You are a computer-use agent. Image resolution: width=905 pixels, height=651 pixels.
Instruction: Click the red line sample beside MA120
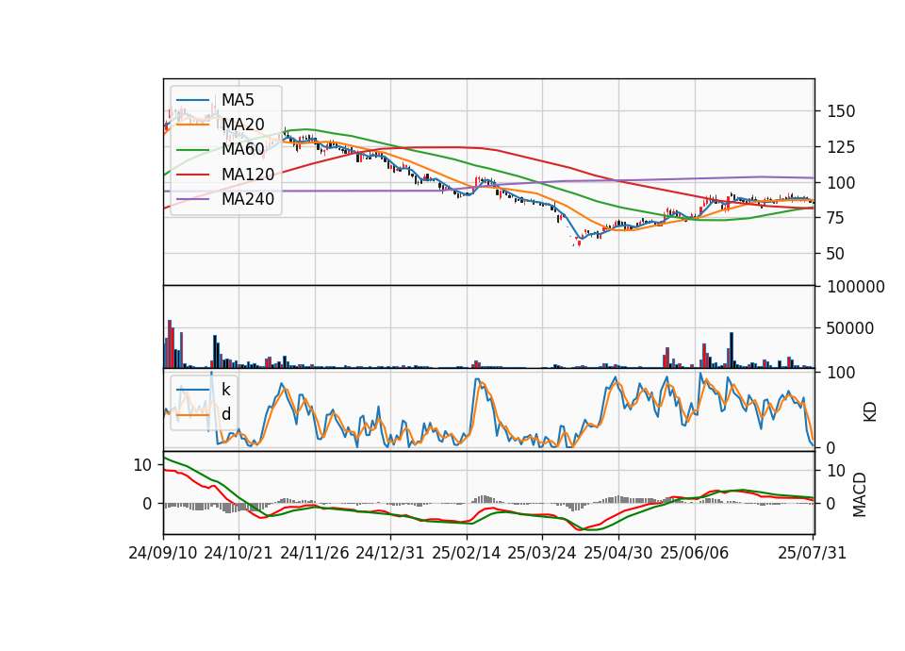(x=192, y=174)
